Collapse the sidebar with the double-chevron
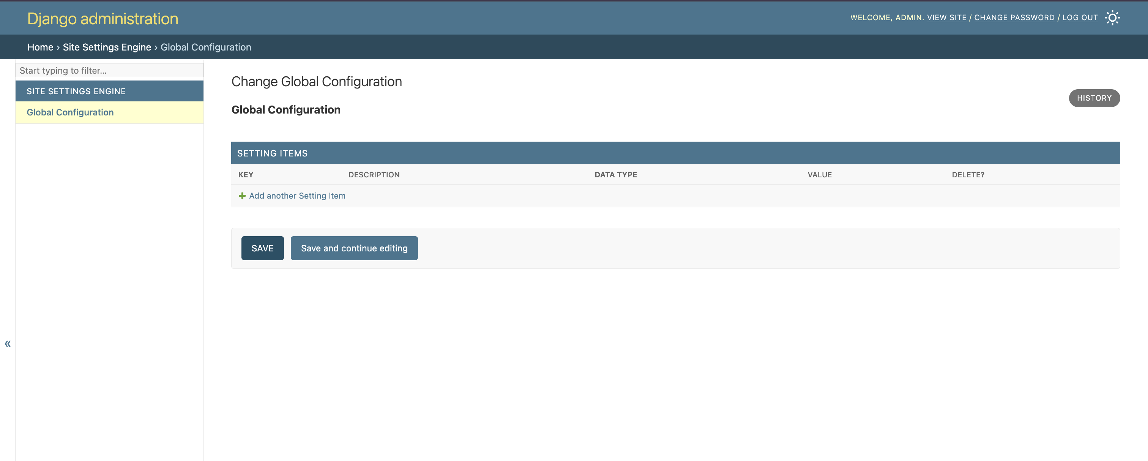Screen dimensions: 1148x461 [8, 344]
